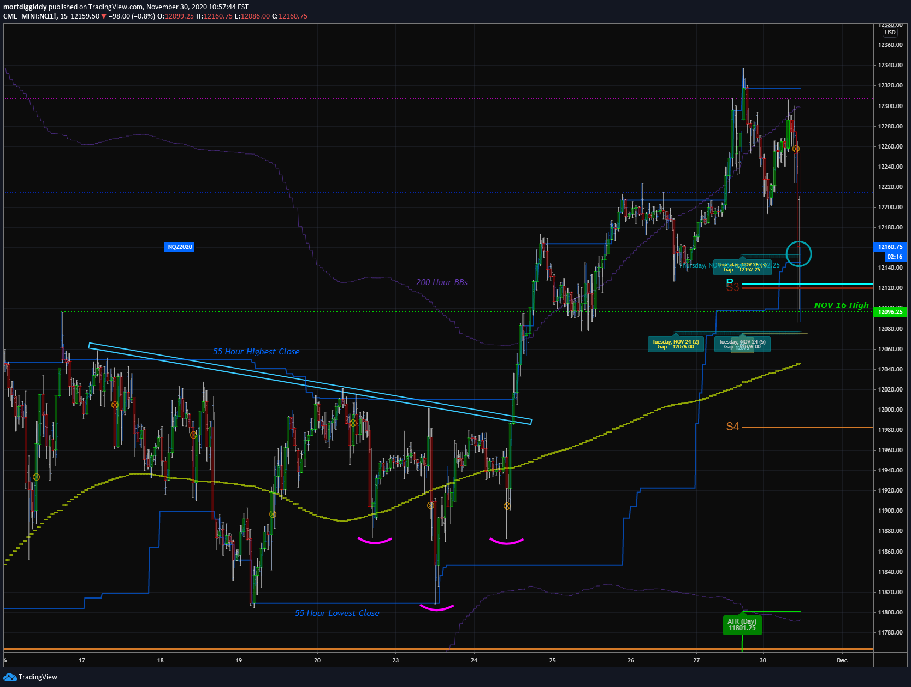
Task: Click the Dec label on the time axis
Action: point(842,660)
